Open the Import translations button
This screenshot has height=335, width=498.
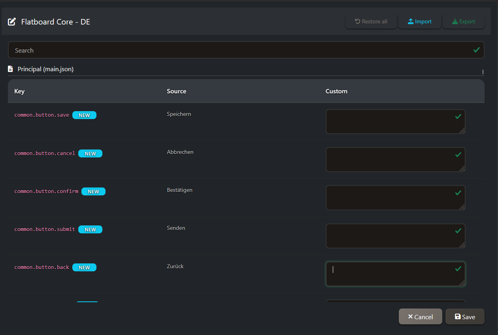point(419,22)
